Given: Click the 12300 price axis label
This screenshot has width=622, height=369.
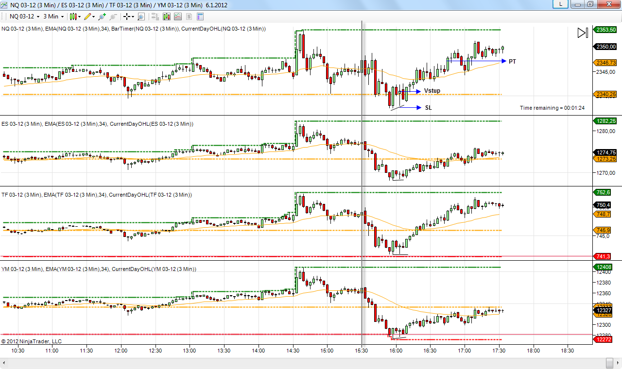Looking at the screenshot, I should pyautogui.click(x=604, y=325).
